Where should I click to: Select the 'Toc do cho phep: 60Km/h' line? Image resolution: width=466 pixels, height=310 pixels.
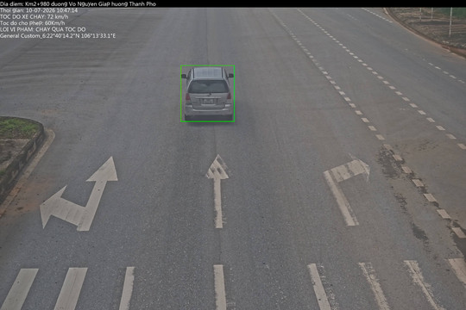[33, 23]
